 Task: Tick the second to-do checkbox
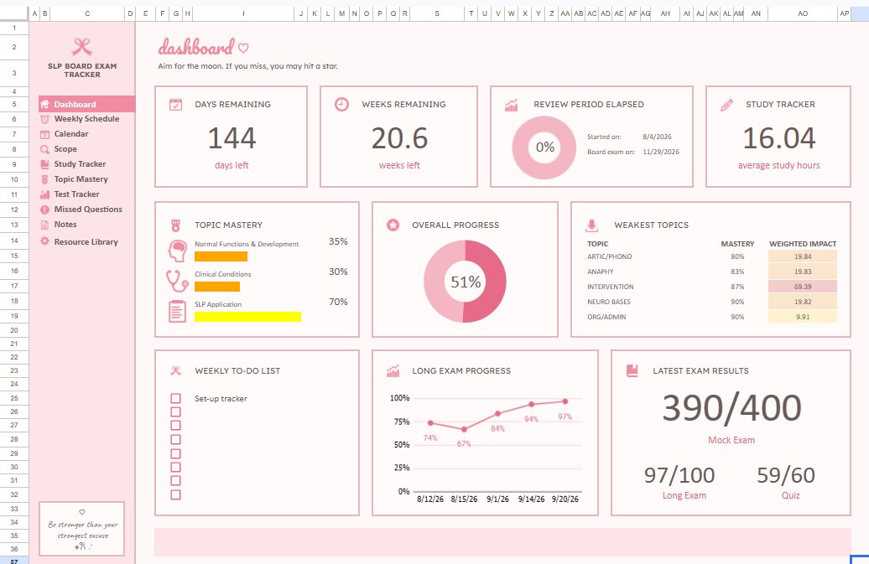[x=175, y=411]
